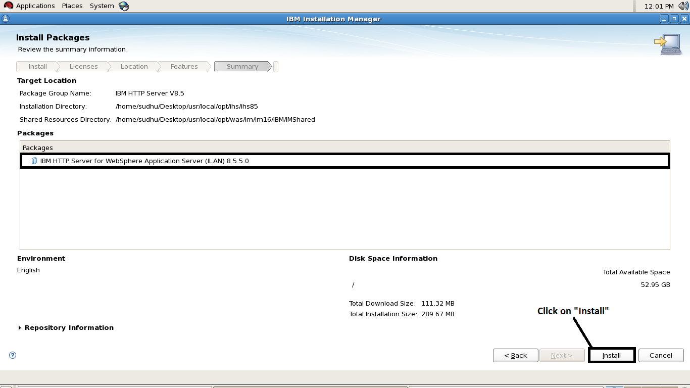Click the install packages computer icon
The height and width of the screenshot is (388, 690).
(x=668, y=44)
